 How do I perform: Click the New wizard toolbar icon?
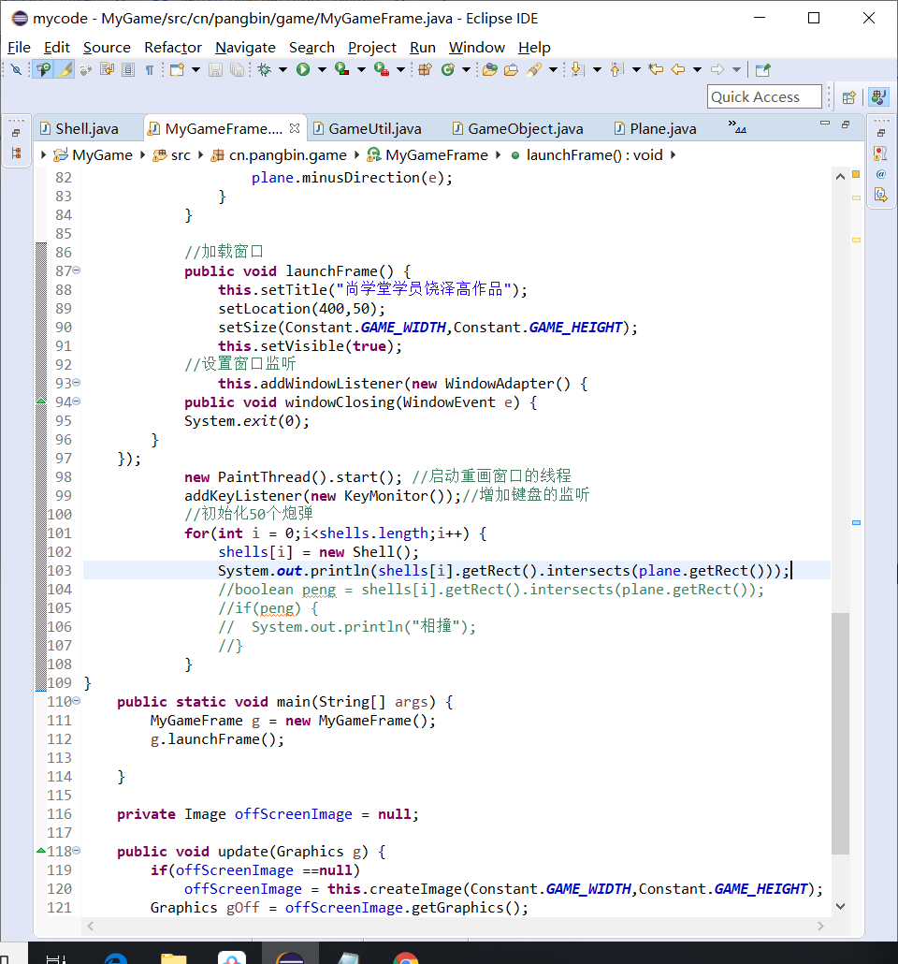tap(177, 69)
